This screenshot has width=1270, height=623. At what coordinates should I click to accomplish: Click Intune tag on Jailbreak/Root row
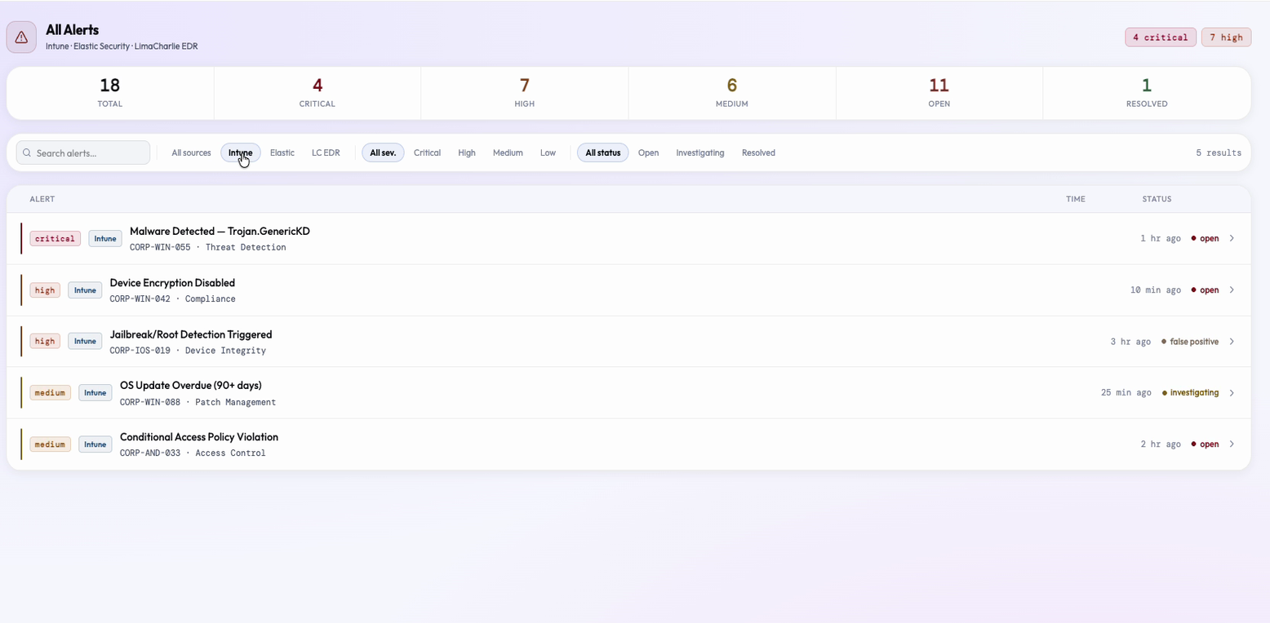click(x=85, y=341)
